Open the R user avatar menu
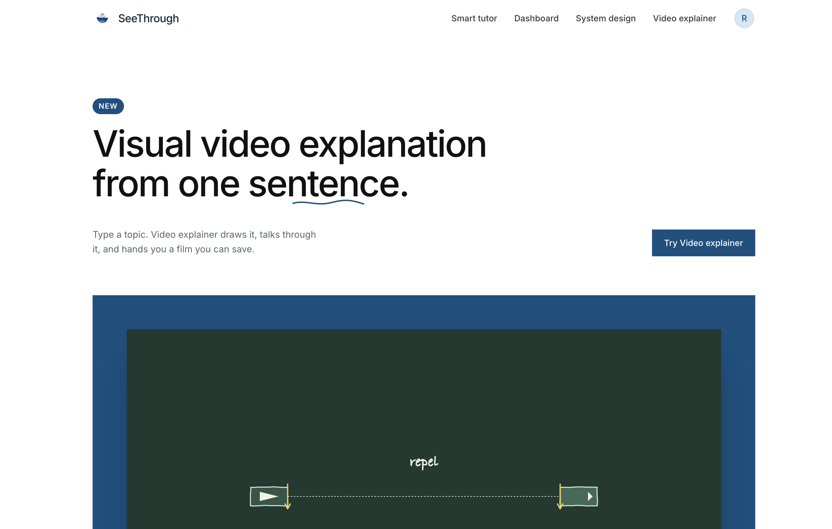Screen dimensions: 832x529 [x=744, y=18]
